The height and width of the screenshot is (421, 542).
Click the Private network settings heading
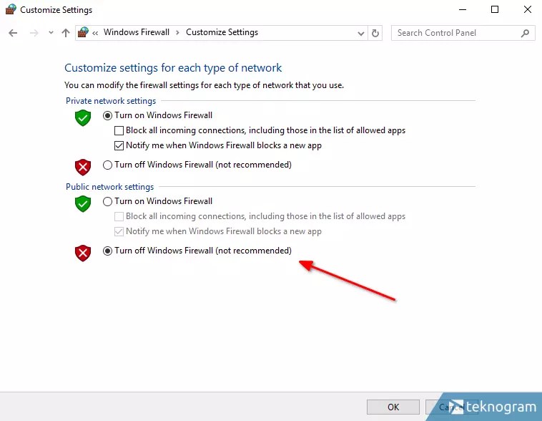point(111,101)
